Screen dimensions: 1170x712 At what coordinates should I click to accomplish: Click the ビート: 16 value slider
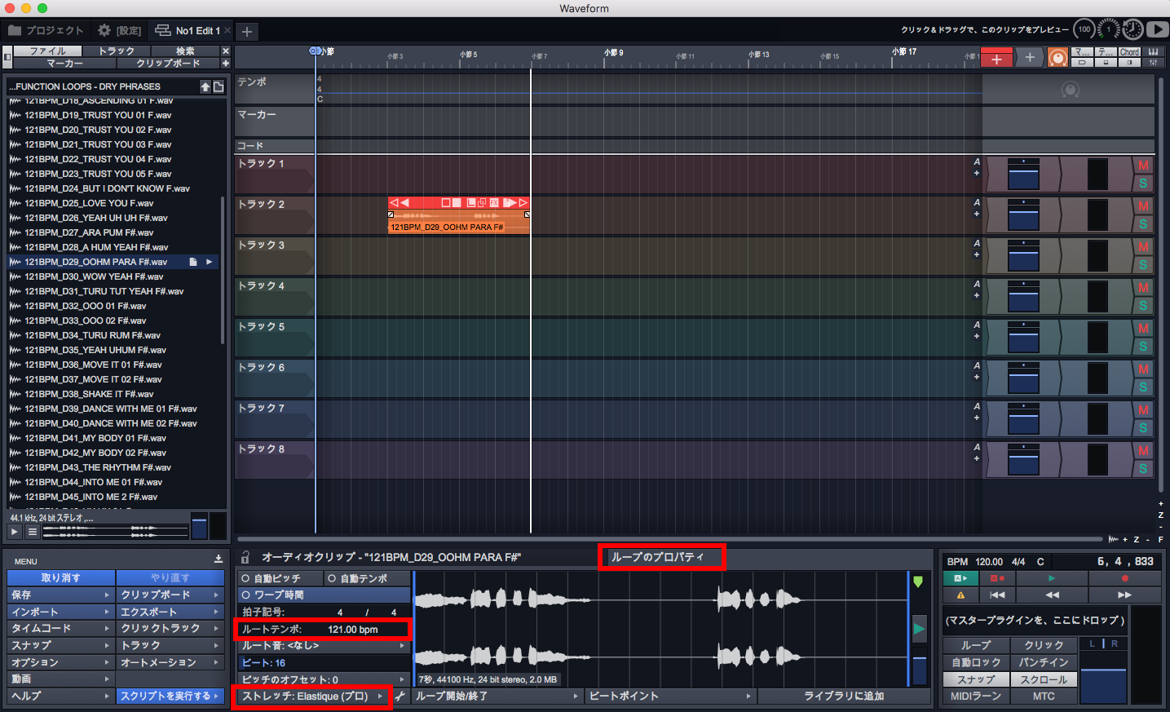pyautogui.click(x=324, y=663)
